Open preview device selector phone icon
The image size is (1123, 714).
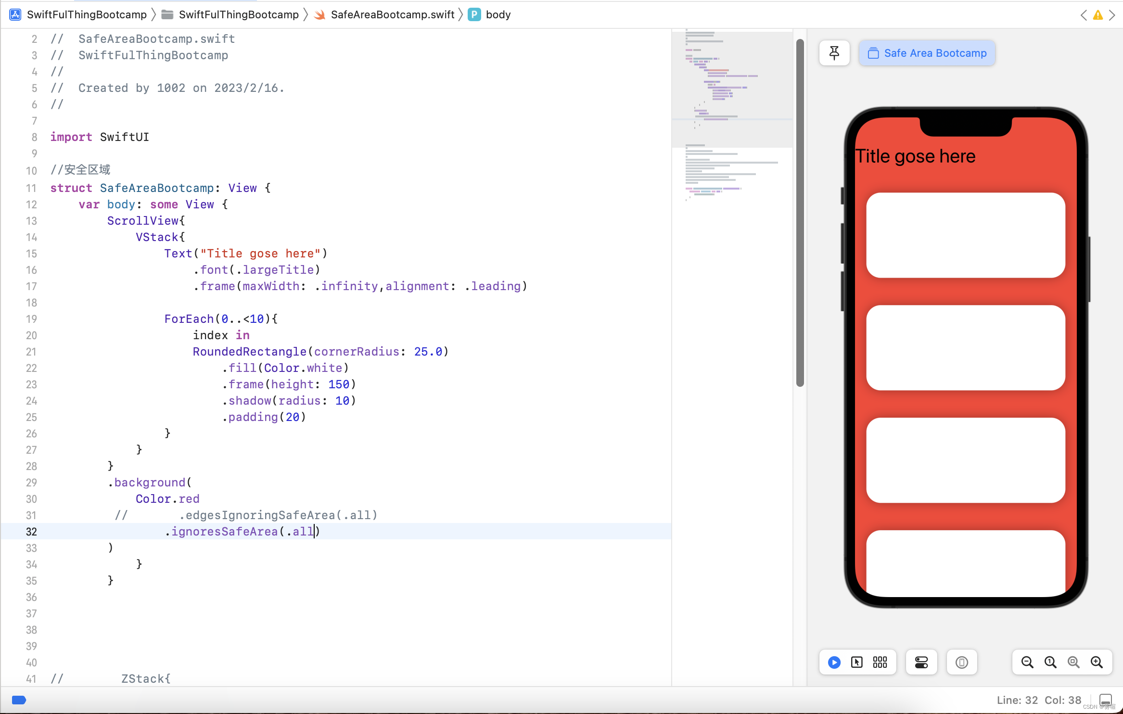pos(961,663)
